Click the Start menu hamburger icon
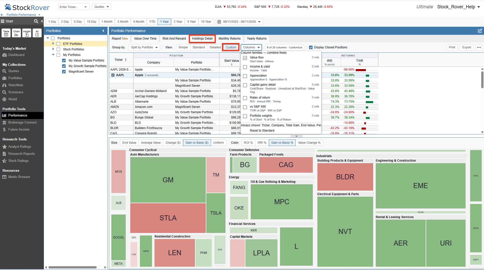Image resolution: width=484 pixels, height=270 pixels. tap(3, 21)
